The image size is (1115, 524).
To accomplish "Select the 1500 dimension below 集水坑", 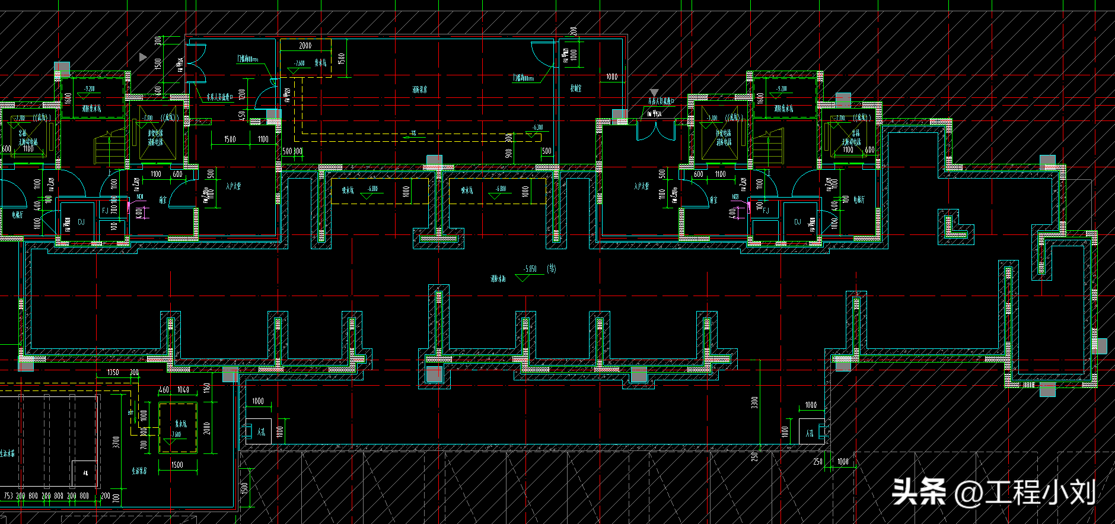I will [x=177, y=465].
